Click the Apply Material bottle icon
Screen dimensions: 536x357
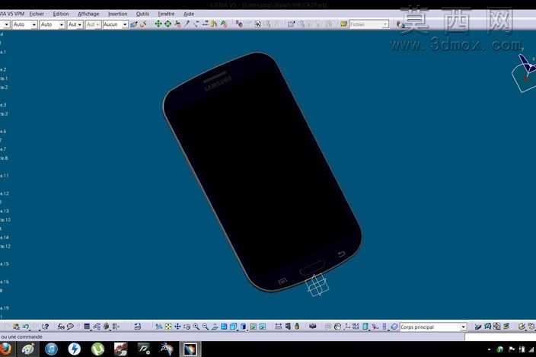[x=297, y=327]
